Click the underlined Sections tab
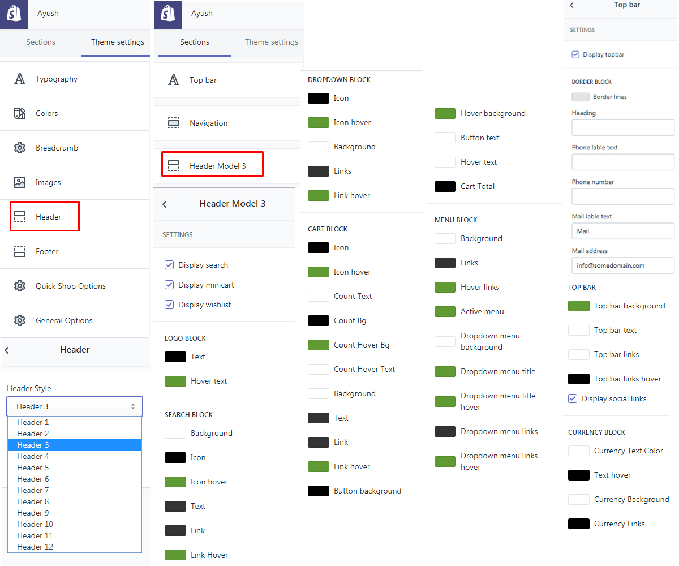 [x=194, y=42]
